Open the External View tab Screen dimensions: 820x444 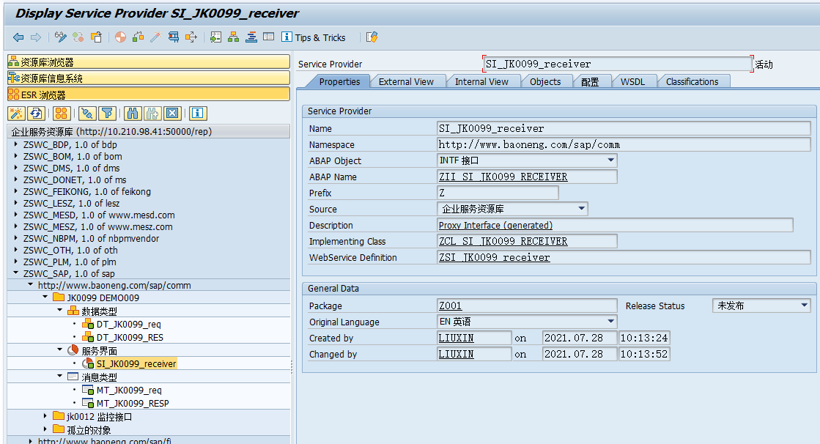(407, 81)
